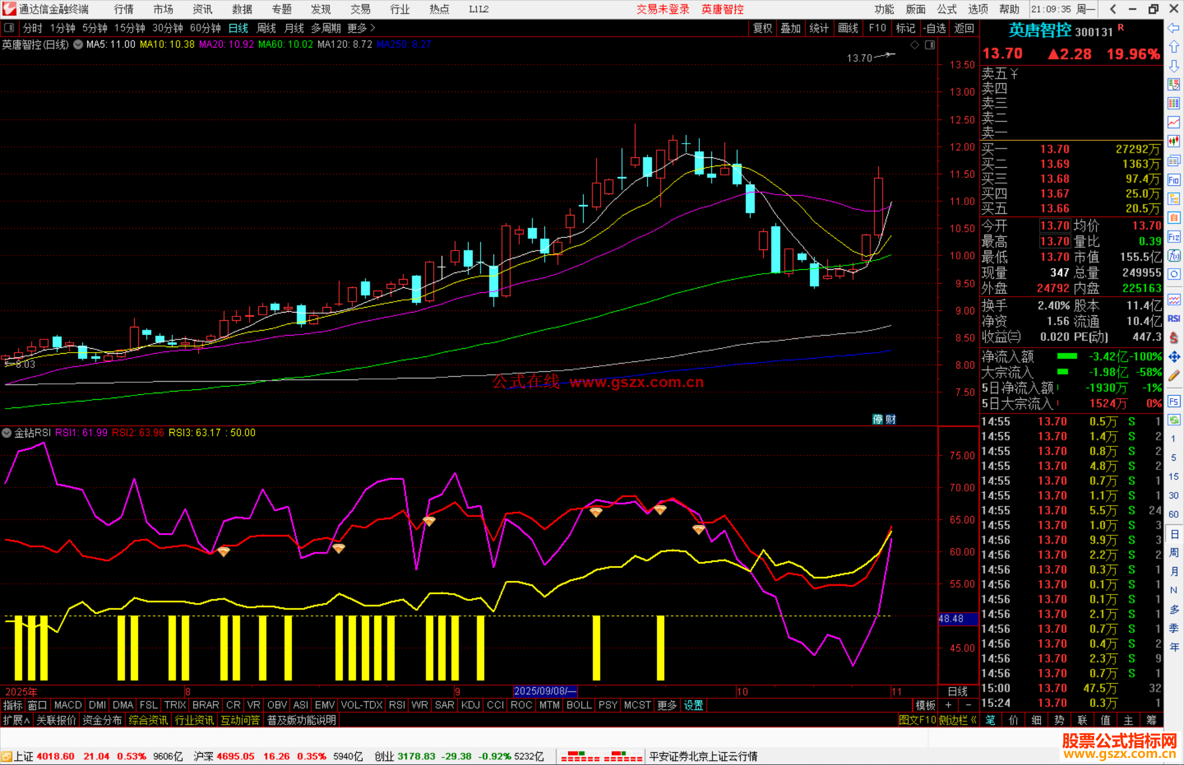Click the blue back arrow sidebar icon

[x=1174, y=28]
